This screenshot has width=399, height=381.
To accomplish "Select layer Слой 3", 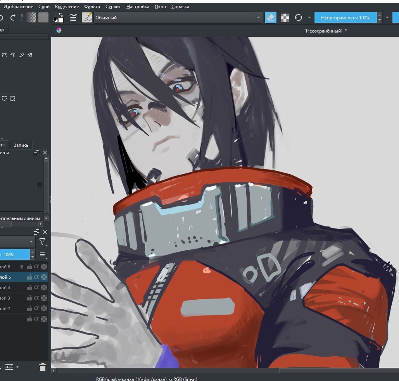I will coord(24,298).
